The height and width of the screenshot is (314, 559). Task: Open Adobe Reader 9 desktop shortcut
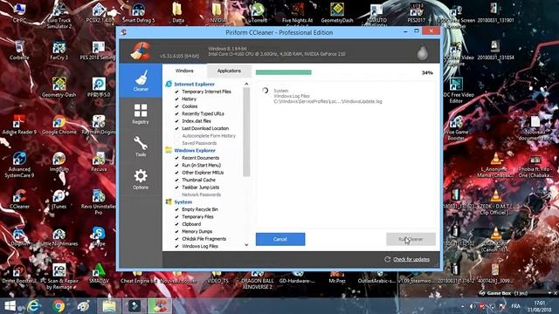[x=19, y=125]
